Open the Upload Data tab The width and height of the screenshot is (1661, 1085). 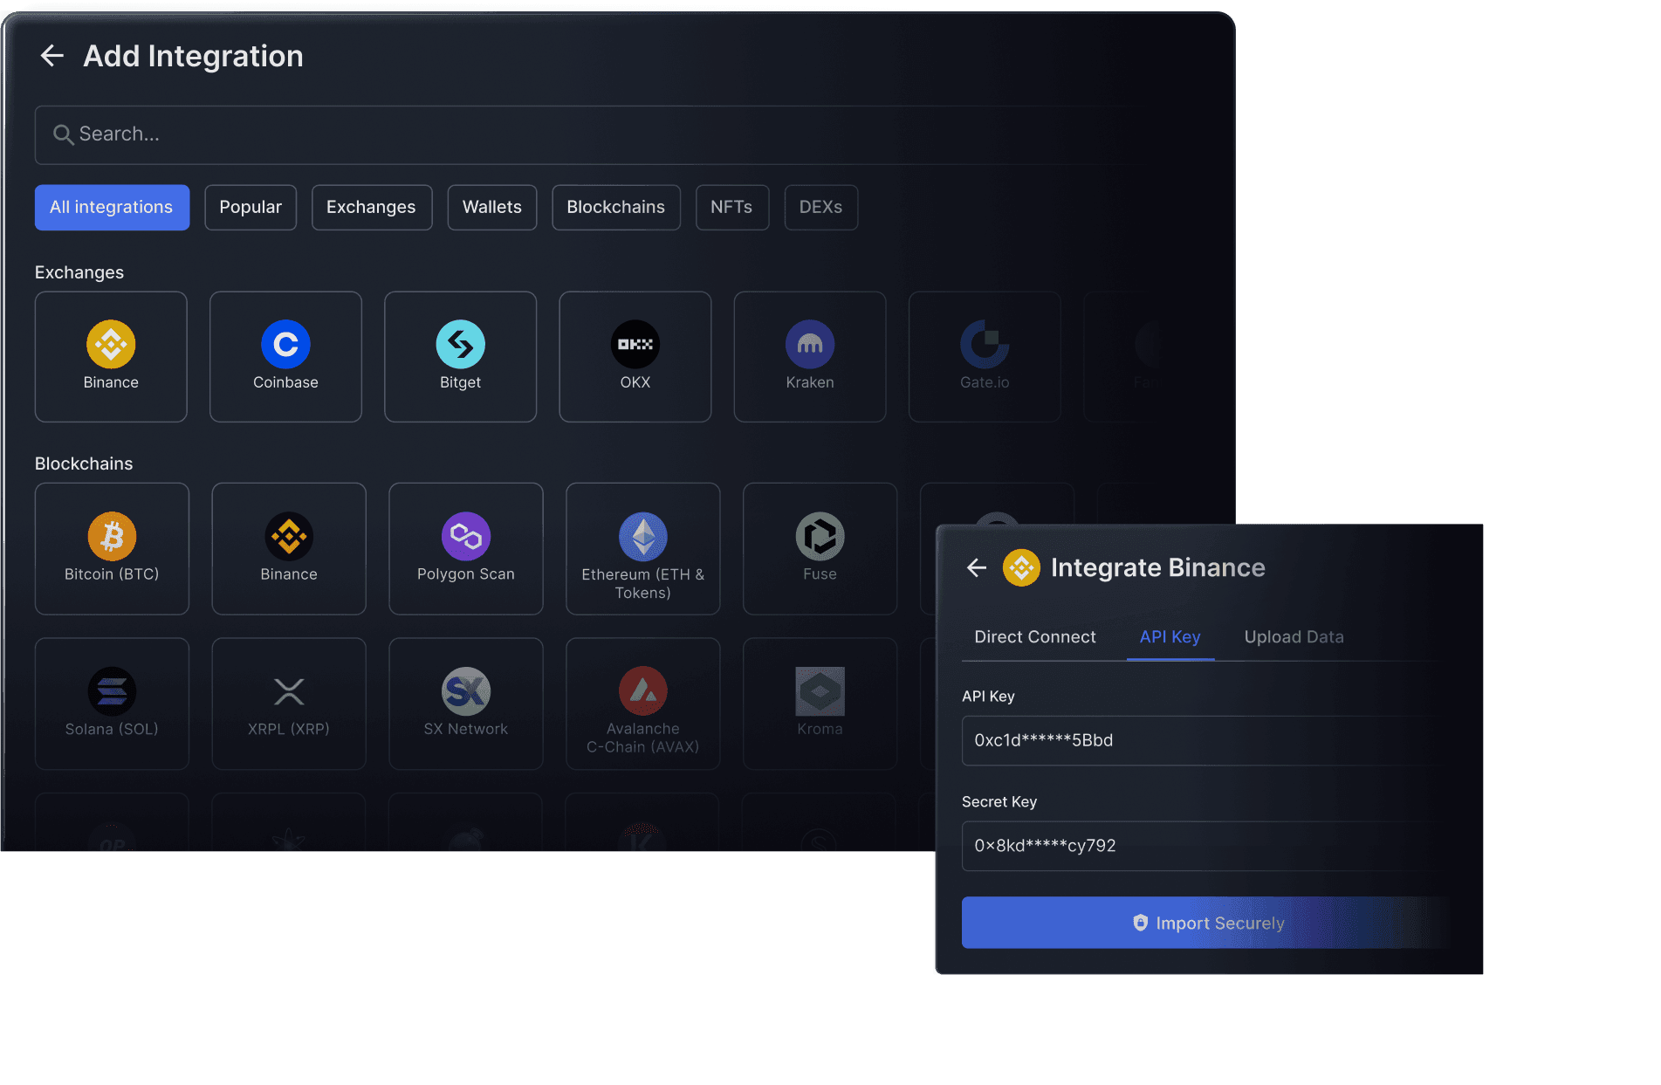[1294, 637]
